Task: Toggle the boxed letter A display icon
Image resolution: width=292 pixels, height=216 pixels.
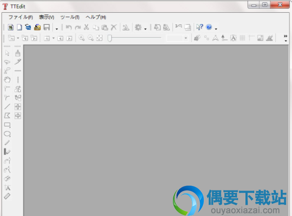Action: pyautogui.click(x=233, y=38)
